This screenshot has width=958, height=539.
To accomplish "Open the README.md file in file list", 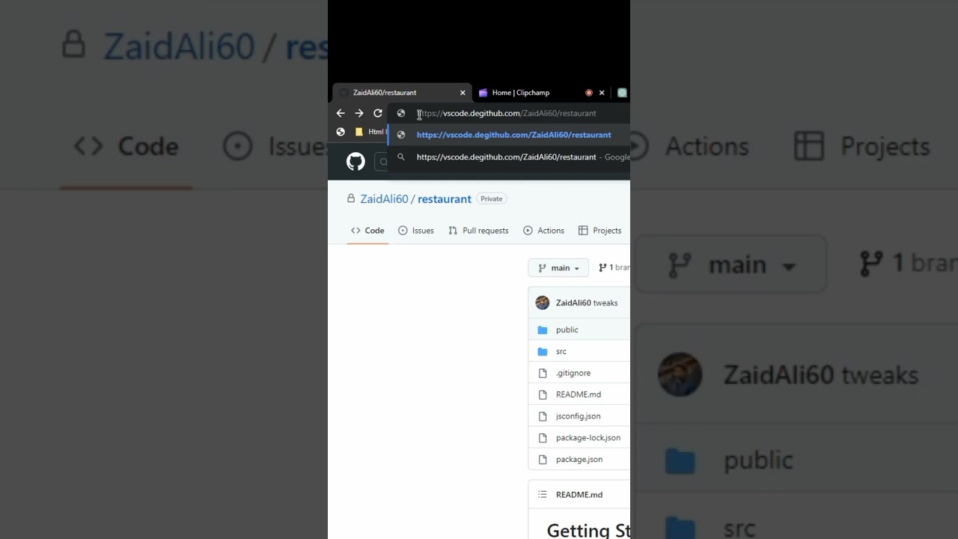I will click(579, 395).
